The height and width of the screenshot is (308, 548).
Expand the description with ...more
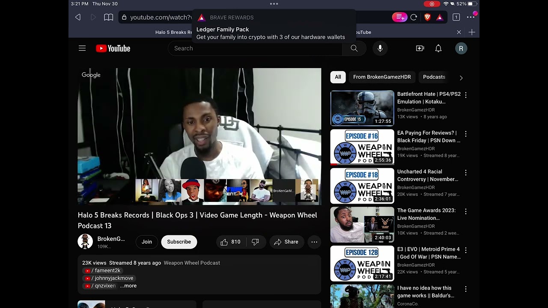[x=128, y=286]
